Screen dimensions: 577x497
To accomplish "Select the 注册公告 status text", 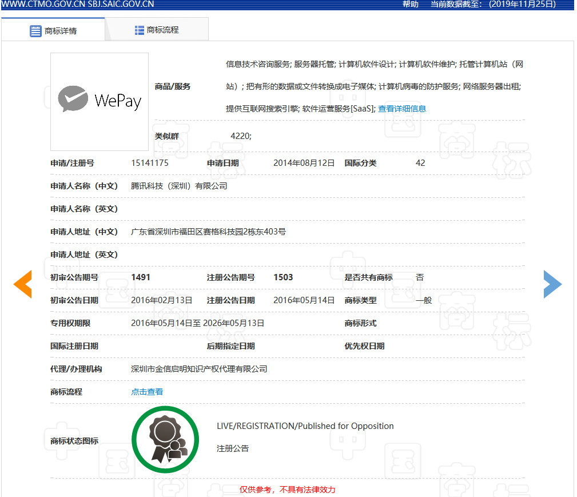I will pos(233,448).
